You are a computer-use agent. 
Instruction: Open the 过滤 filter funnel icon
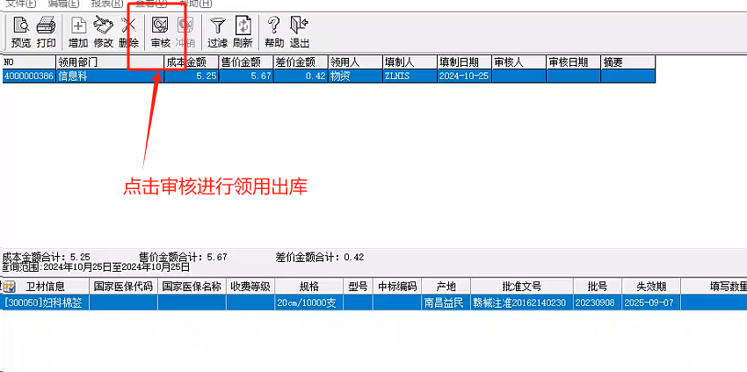click(217, 32)
